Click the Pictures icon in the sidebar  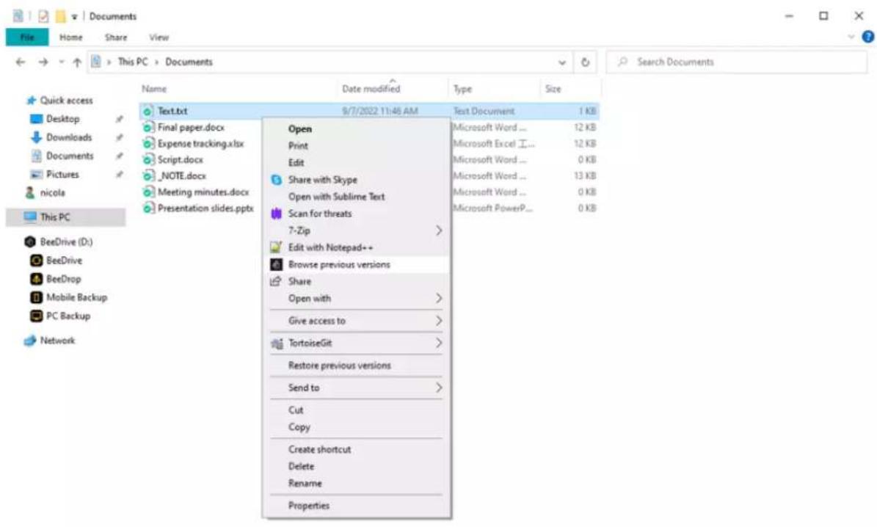[37, 174]
